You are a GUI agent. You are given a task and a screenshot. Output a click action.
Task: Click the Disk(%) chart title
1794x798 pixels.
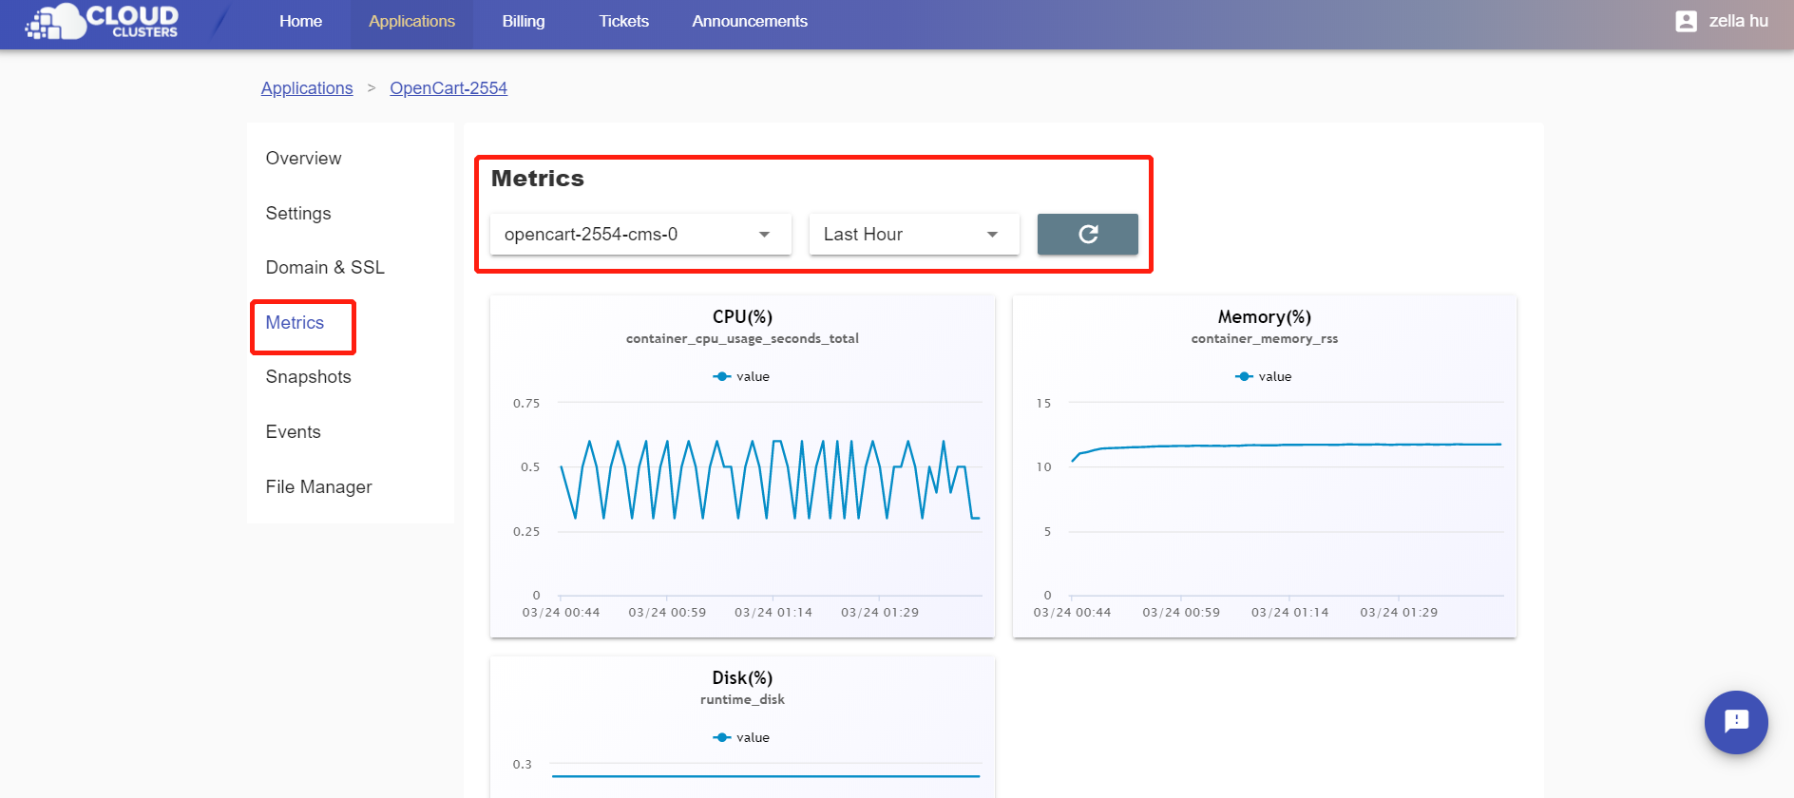pos(742,677)
